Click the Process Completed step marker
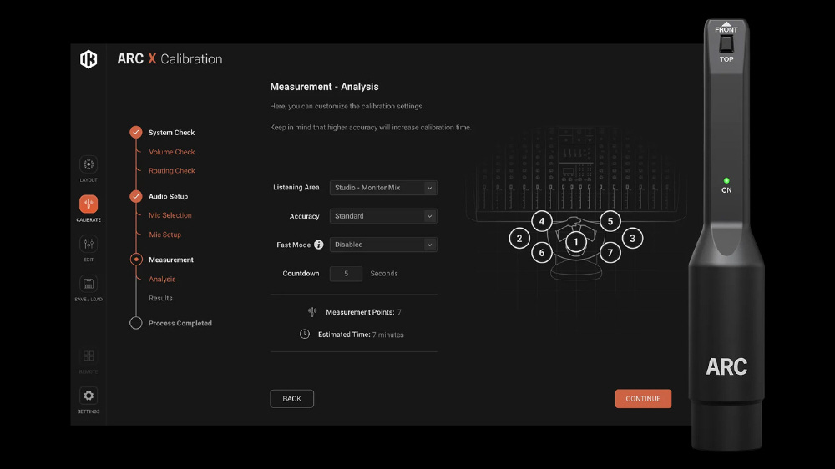This screenshot has height=469, width=835. [x=136, y=323]
